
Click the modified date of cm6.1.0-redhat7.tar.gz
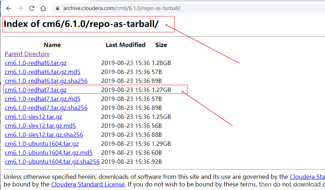tap(125, 90)
